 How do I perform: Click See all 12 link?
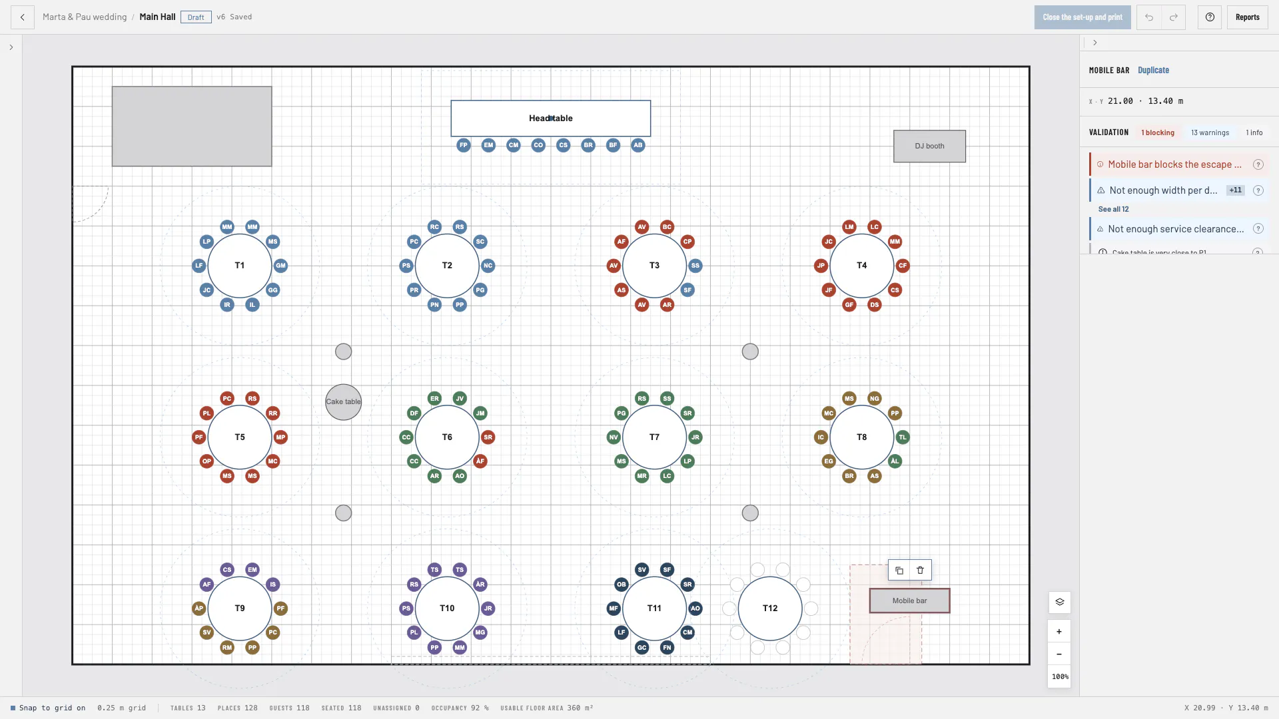[x=1113, y=209]
